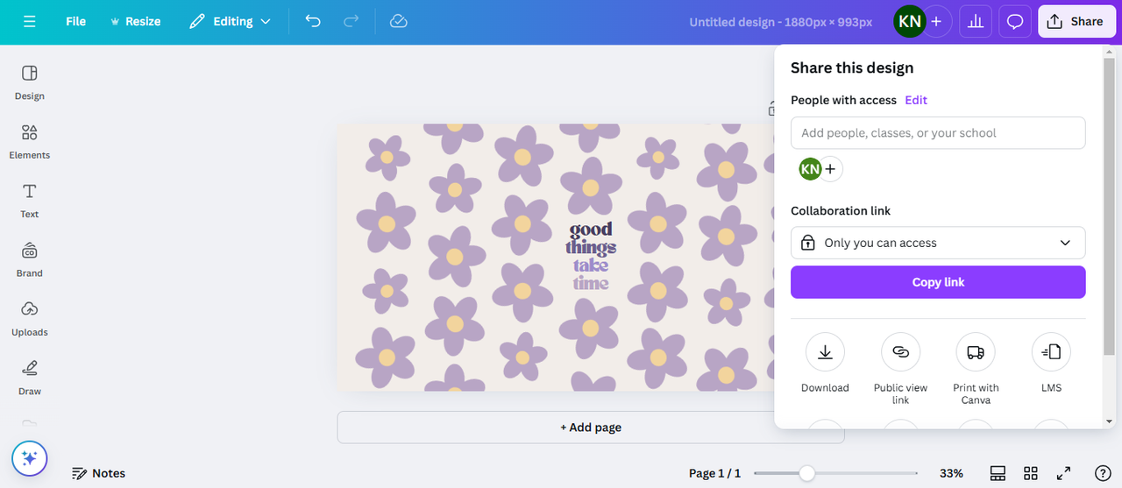Choose Print with Canva icon
Viewport: 1122px width, 488px height.
pos(976,352)
